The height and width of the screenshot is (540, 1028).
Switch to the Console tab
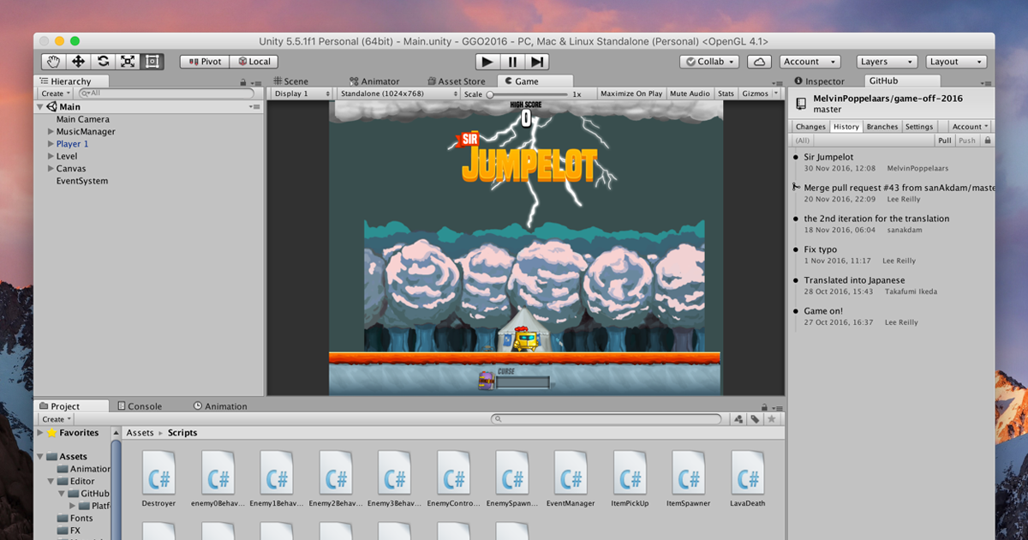point(143,405)
